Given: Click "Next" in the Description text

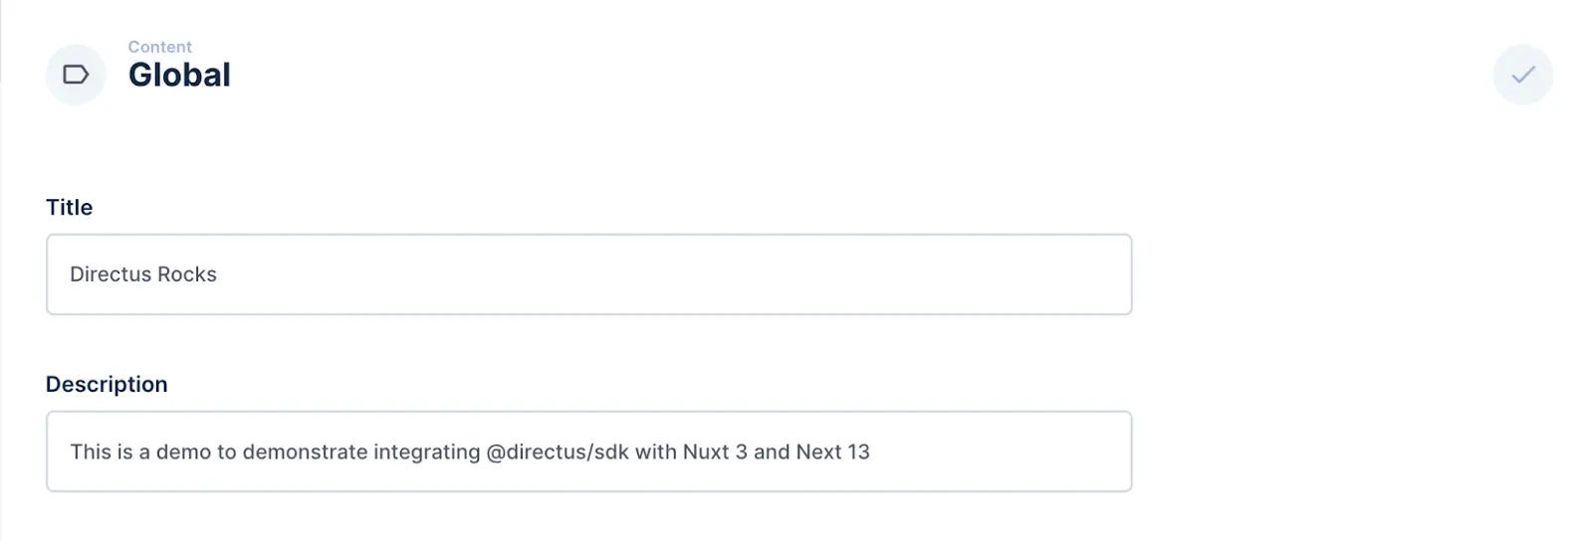Looking at the screenshot, I should pyautogui.click(x=818, y=451).
